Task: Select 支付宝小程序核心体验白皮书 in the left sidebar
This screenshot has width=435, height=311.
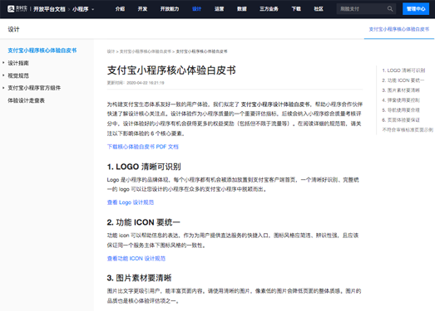Action: click(42, 51)
